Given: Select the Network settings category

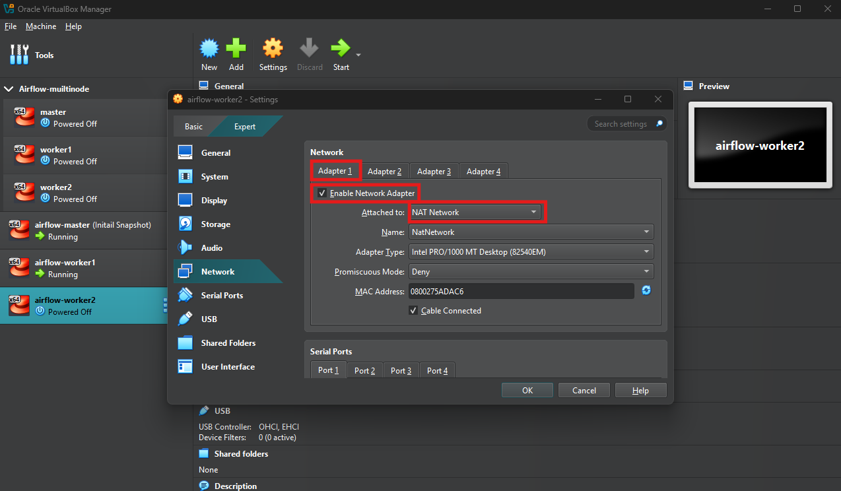Looking at the screenshot, I should click(x=228, y=271).
